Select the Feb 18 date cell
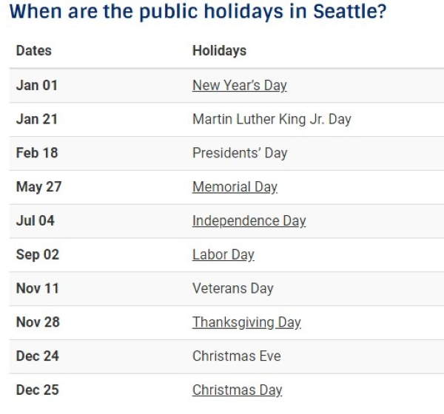This screenshot has height=414, width=444. coord(37,153)
